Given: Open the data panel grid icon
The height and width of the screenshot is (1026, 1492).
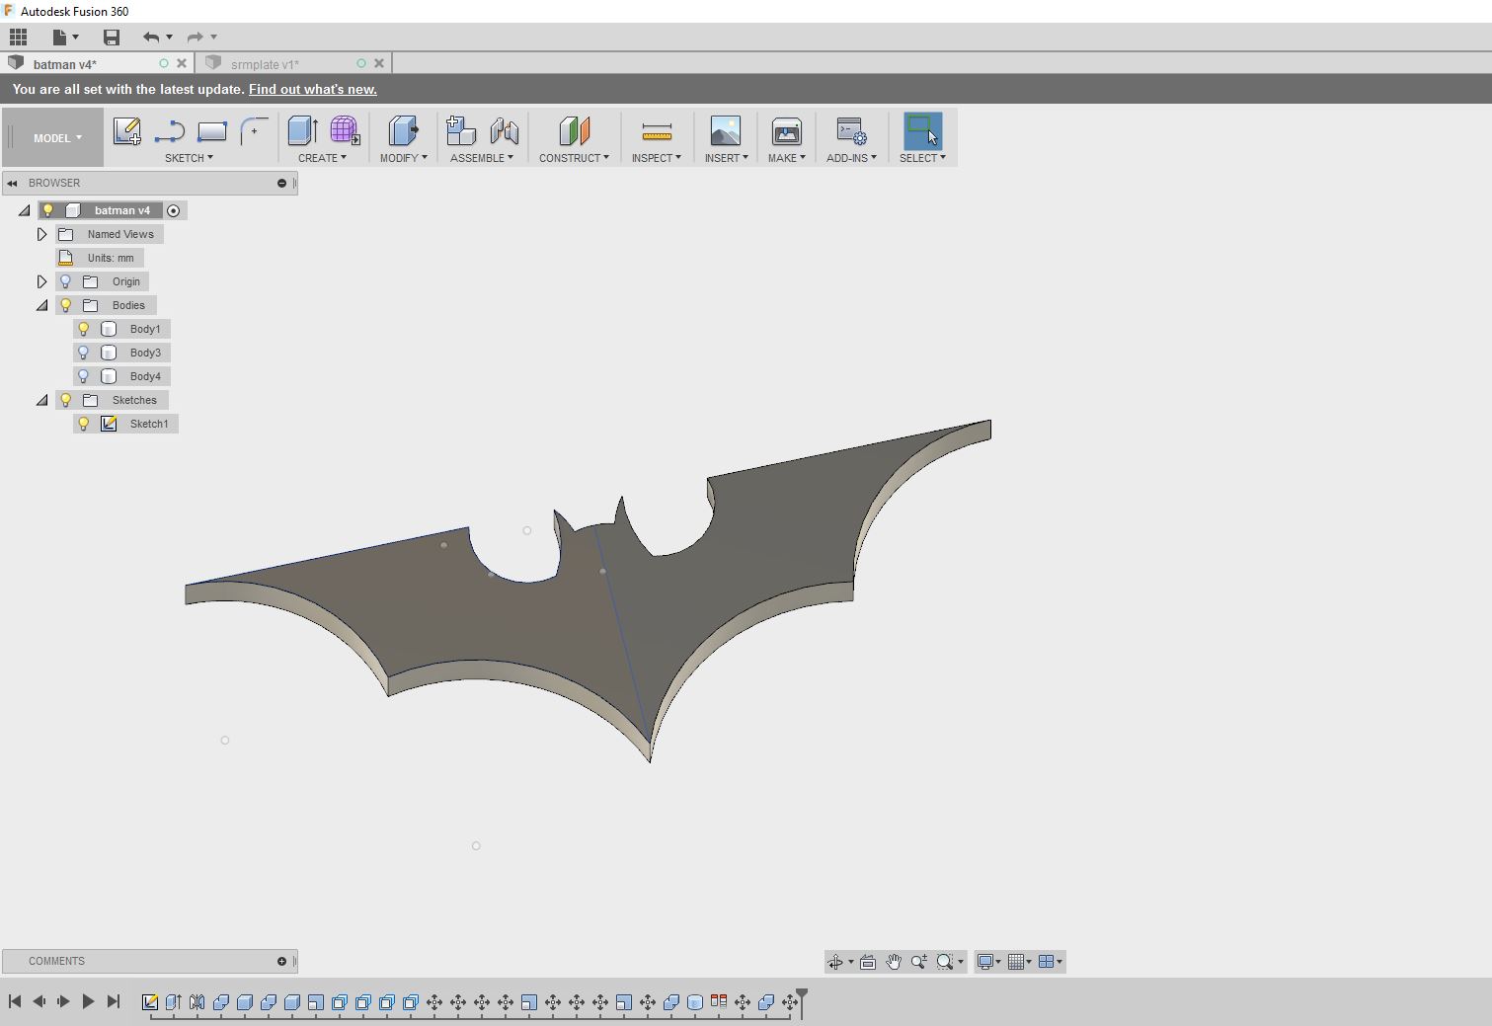Looking at the screenshot, I should click(x=19, y=37).
